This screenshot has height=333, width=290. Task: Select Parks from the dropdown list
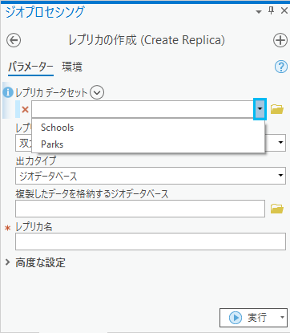(148, 144)
